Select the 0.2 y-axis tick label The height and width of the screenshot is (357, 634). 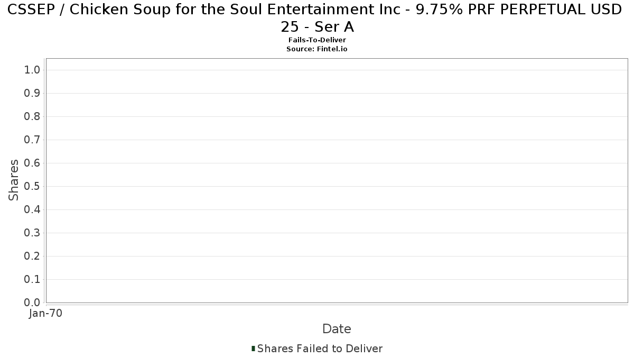[x=32, y=257]
